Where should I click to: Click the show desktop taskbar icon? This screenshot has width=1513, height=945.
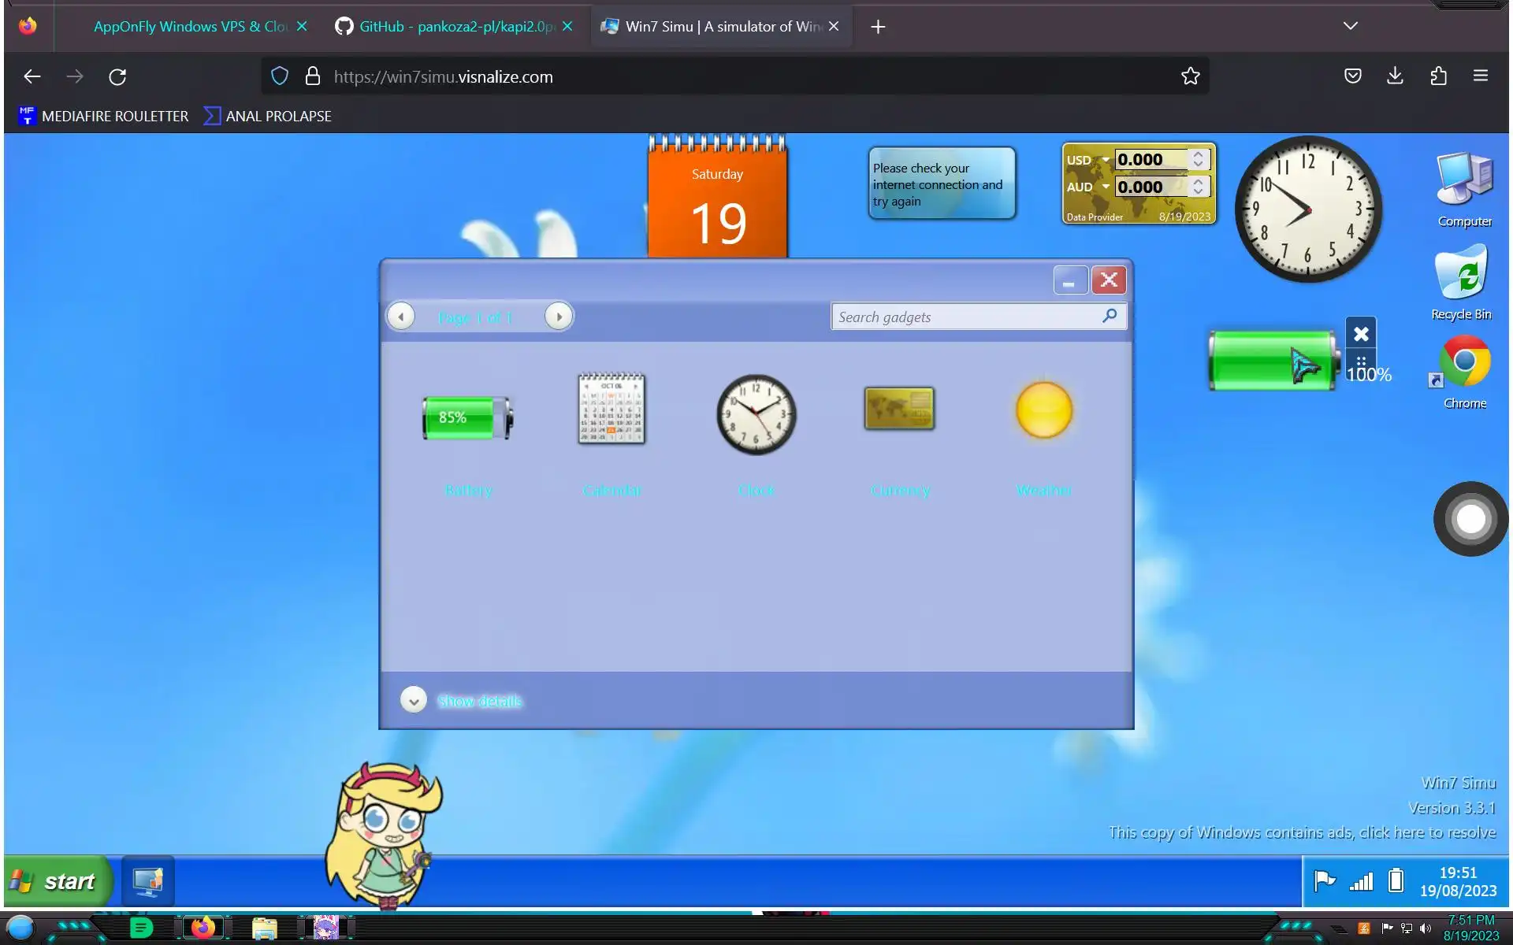click(147, 881)
